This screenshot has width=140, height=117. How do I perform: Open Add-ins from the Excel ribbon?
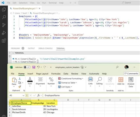[x=121, y=81]
